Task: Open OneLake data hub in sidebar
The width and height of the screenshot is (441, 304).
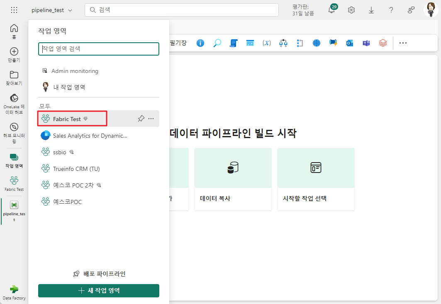Action: [x=14, y=105]
